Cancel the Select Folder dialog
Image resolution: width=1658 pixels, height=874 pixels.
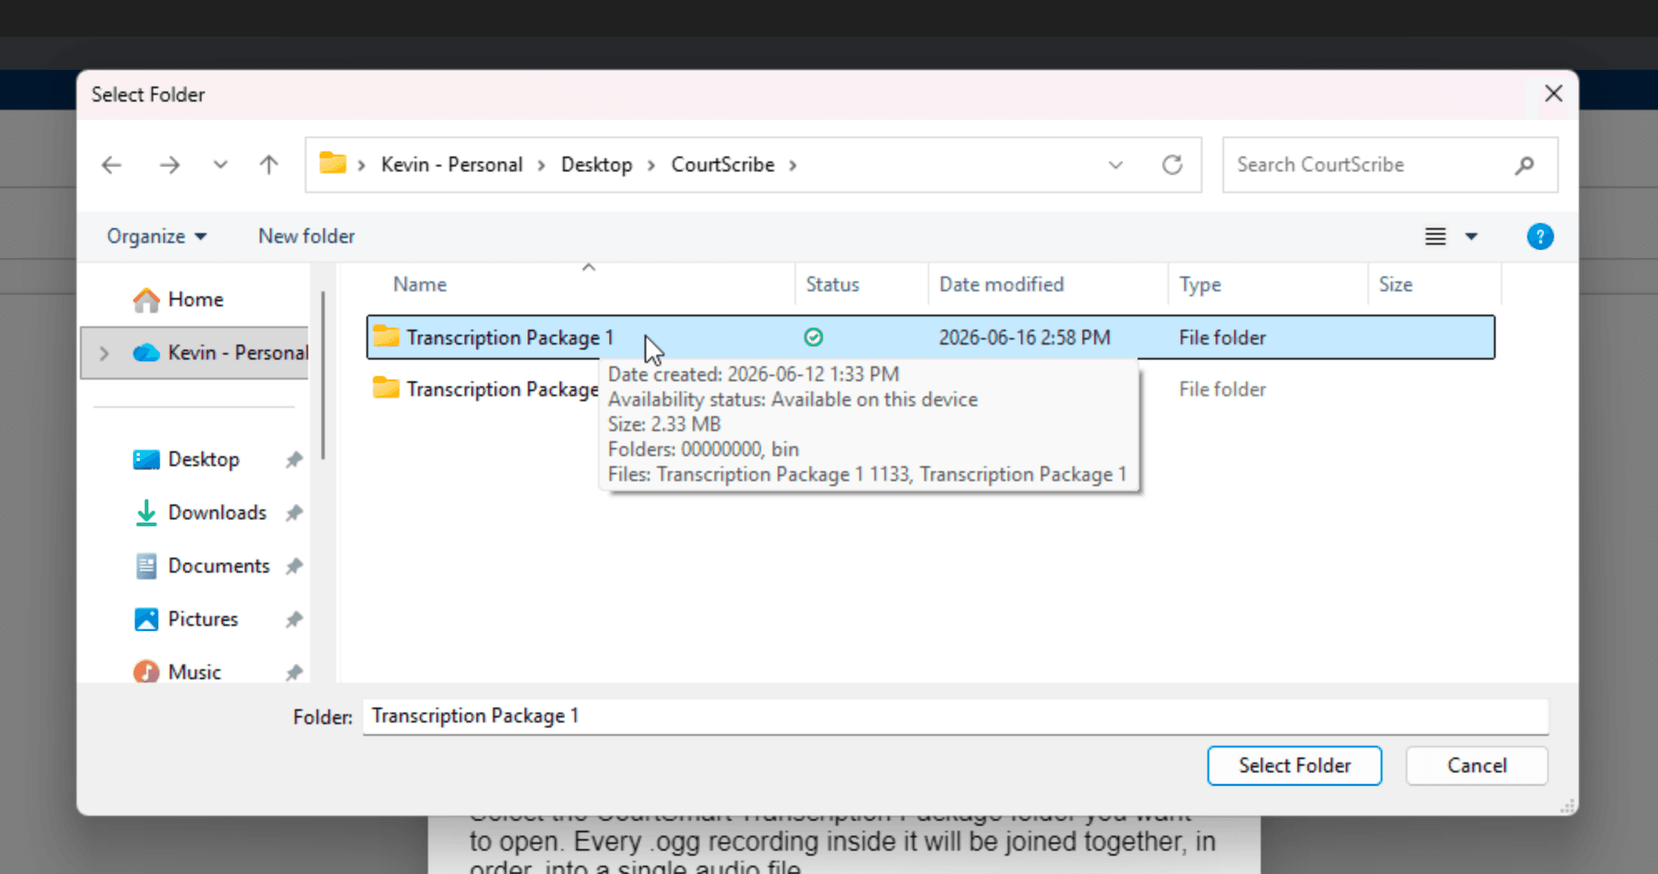point(1477,766)
